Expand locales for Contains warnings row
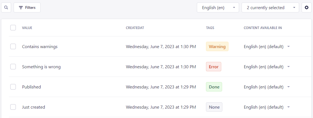The image size is (313, 118). (x=289, y=47)
